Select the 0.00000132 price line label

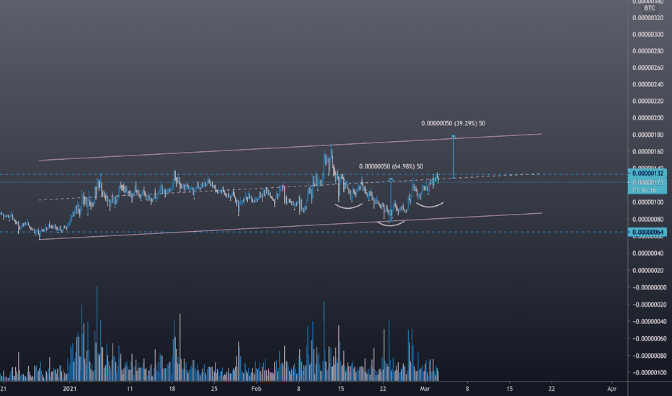pos(647,174)
